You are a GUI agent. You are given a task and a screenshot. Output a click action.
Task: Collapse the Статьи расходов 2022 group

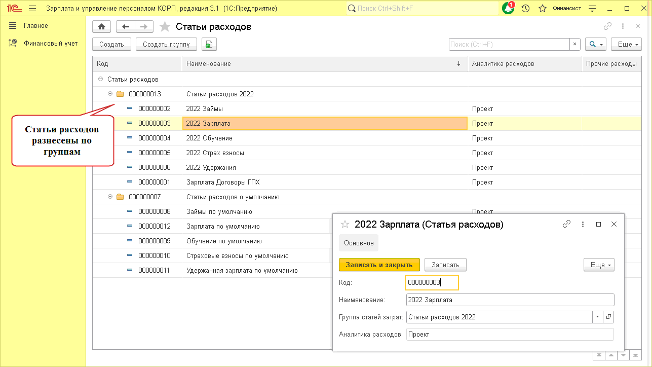tap(110, 94)
